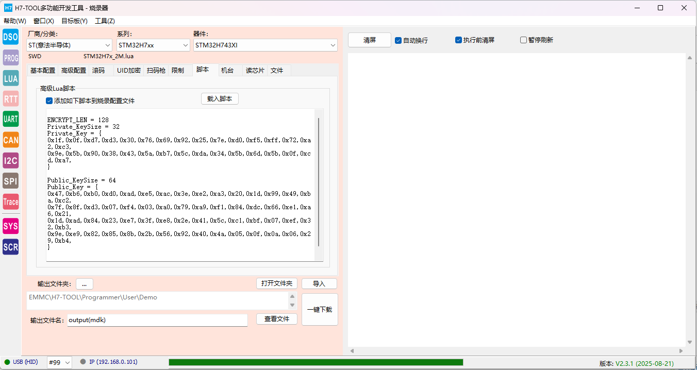Open the 工具(Z) menu
The width and height of the screenshot is (697, 370).
coord(105,21)
